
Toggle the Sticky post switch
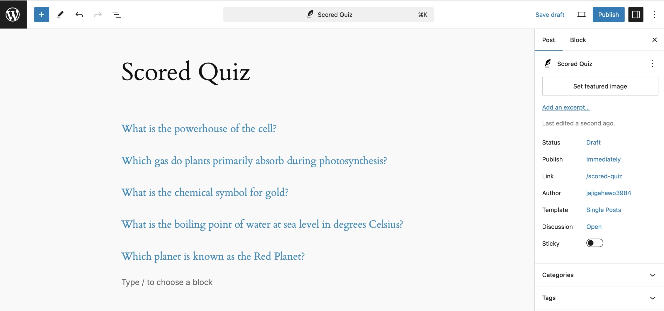coord(595,243)
